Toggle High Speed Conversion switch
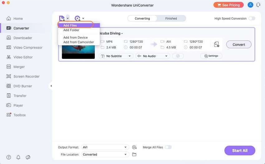265x164 pixels. pos(252,18)
